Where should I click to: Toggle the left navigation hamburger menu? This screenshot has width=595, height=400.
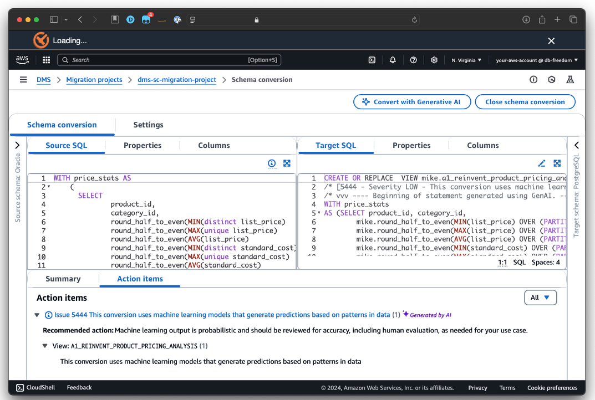(x=23, y=80)
